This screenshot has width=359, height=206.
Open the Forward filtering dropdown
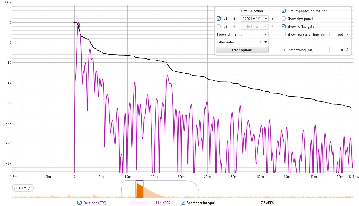pyautogui.click(x=242, y=34)
